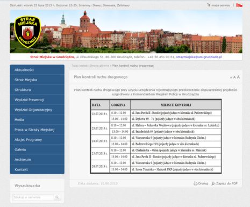Click the Szukaj w serwisie search field
This screenshot has width=250, height=207.
click(x=33, y=197)
